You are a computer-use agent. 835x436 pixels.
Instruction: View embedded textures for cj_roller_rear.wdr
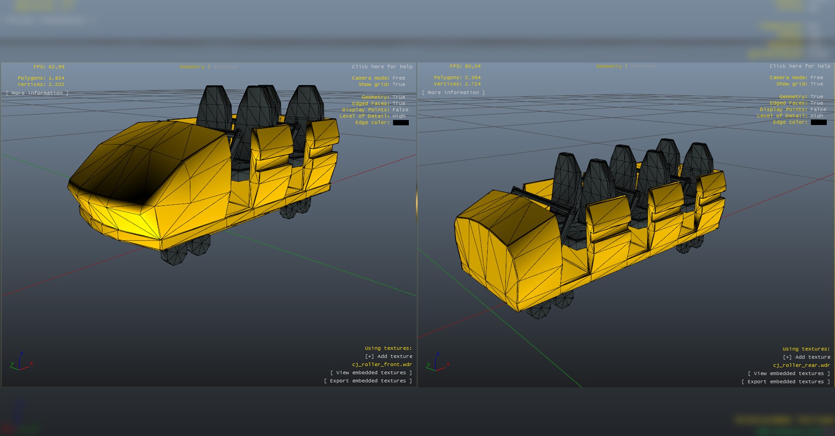(x=788, y=373)
